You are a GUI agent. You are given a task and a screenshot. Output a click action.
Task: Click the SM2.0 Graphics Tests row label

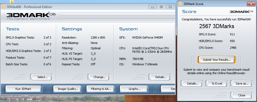pos(20,37)
